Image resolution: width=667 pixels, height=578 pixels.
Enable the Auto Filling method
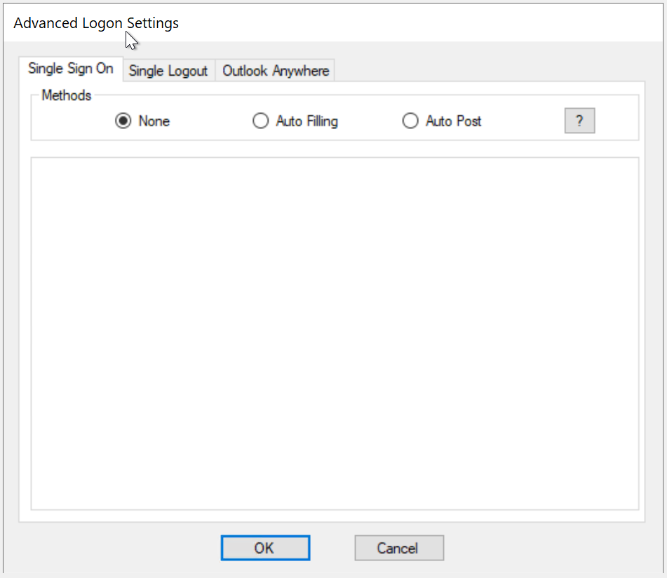[260, 121]
